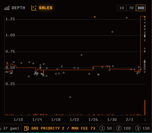The image size is (152, 133).
Task: Click the 1/22 date axis label
Action: click(74, 120)
